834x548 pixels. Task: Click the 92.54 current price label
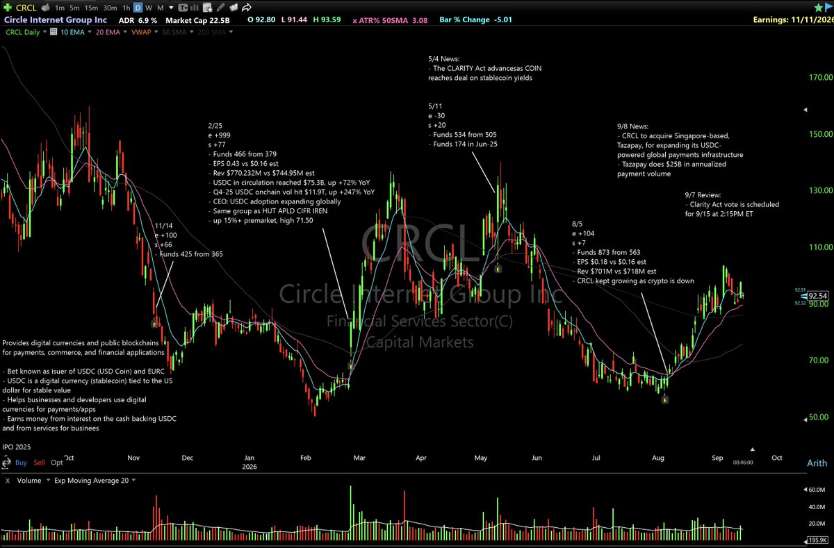[818, 296]
